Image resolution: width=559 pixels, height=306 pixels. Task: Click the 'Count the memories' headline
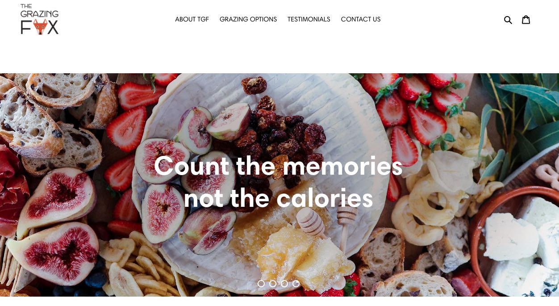click(x=278, y=166)
